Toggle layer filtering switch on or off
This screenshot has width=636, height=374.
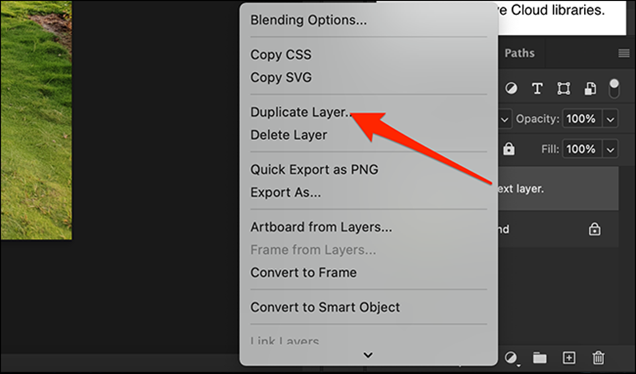[x=614, y=88]
